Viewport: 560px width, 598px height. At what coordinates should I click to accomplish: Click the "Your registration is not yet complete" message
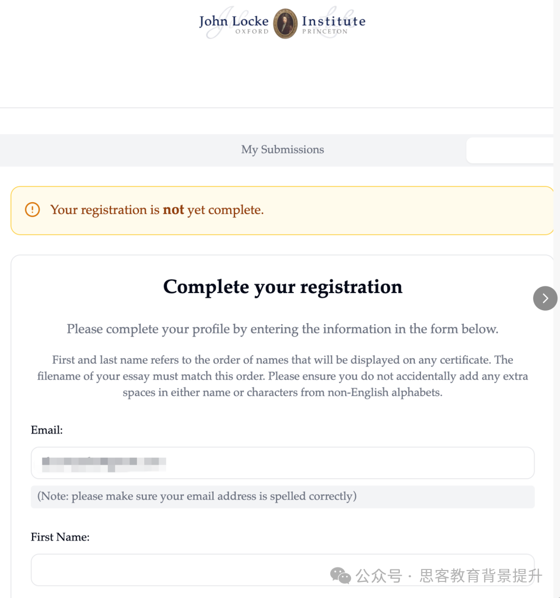coord(157,210)
